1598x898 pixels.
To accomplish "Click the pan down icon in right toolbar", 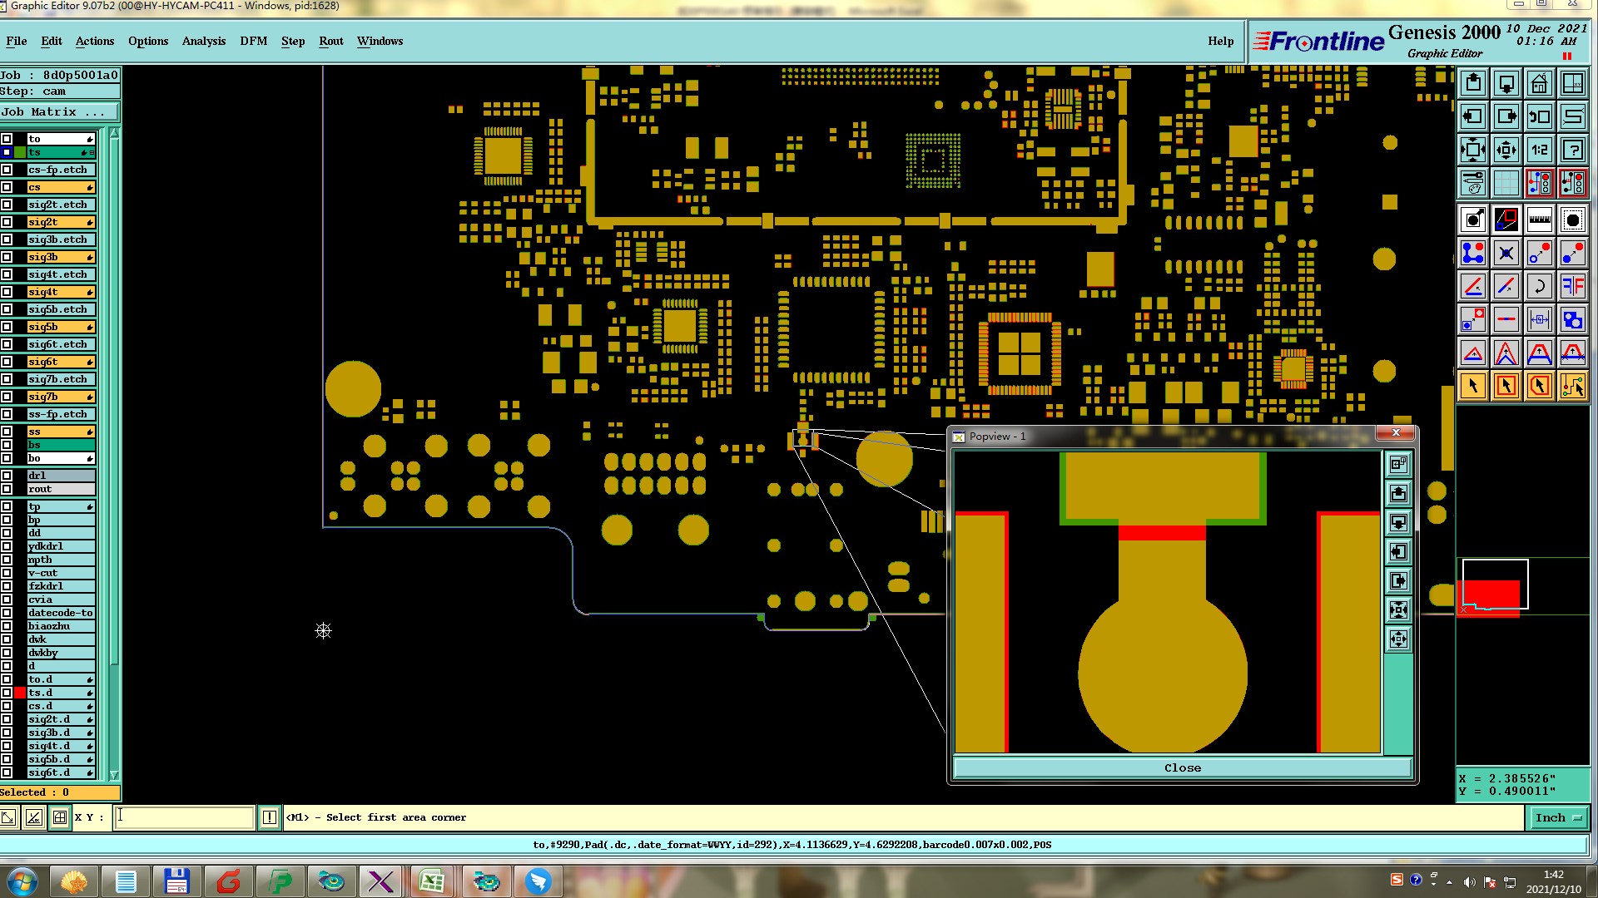I will point(1506,83).
